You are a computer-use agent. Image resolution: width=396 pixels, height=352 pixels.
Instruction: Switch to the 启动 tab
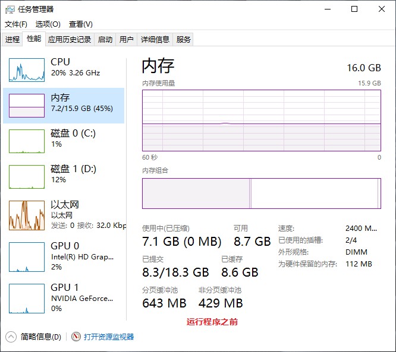pos(105,40)
